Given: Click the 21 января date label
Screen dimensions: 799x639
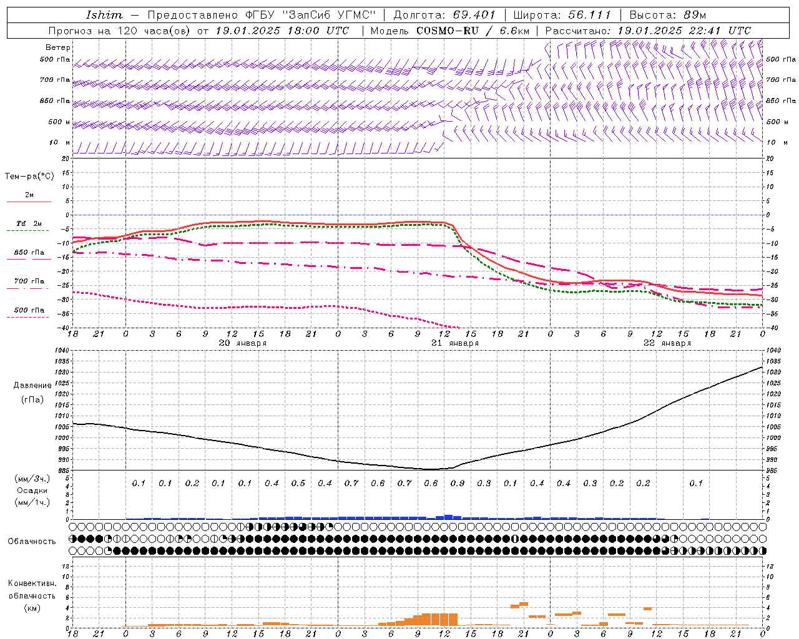Looking at the screenshot, I should click(455, 343).
